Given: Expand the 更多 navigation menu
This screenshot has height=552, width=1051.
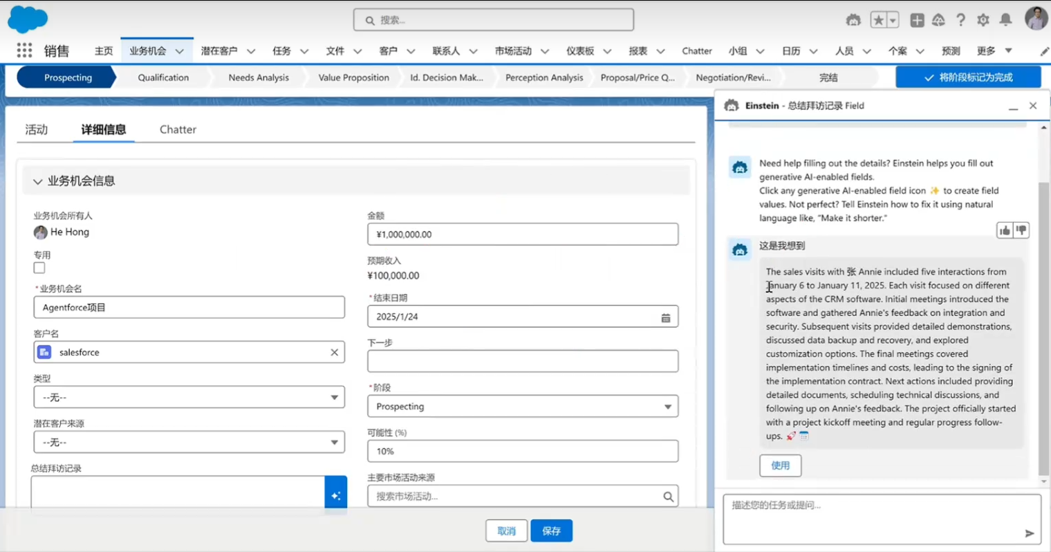Looking at the screenshot, I should 994,51.
